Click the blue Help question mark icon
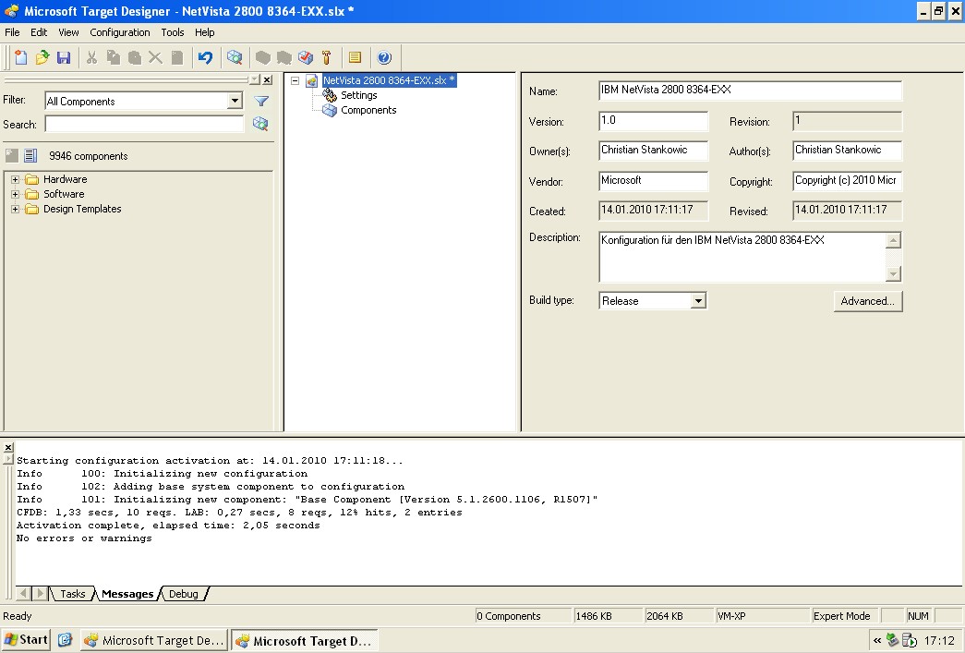965x653 pixels. [x=384, y=57]
